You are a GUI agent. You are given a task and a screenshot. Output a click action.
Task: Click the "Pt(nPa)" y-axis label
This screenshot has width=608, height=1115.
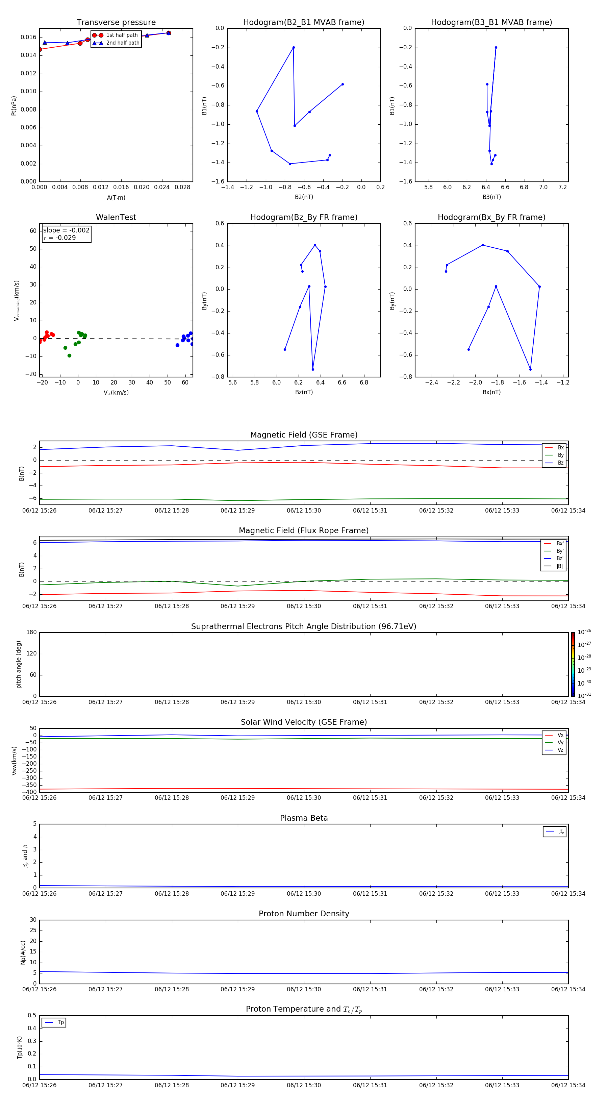[x=14, y=106]
